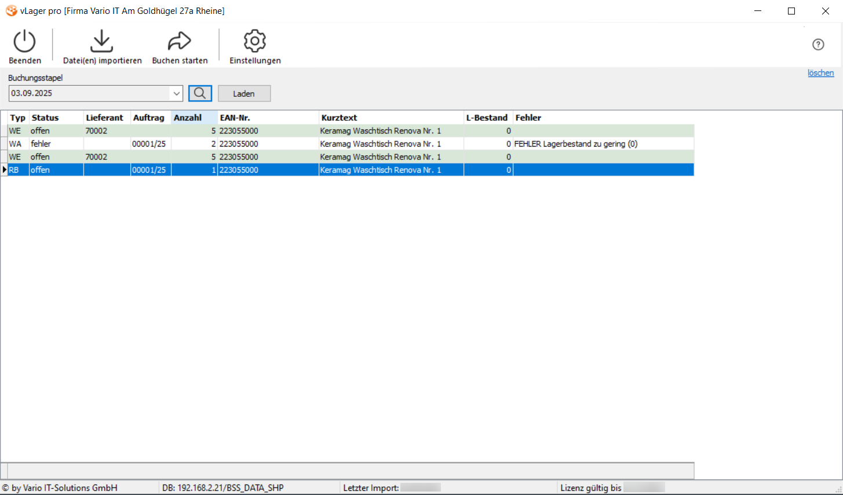843x495 pixels.
Task: Click the row indicator arrow of the RB row
Action: 4,170
